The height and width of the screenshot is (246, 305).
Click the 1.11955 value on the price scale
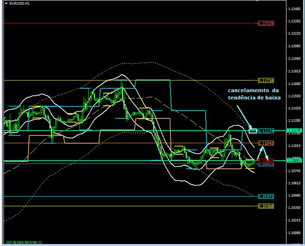click(294, 58)
